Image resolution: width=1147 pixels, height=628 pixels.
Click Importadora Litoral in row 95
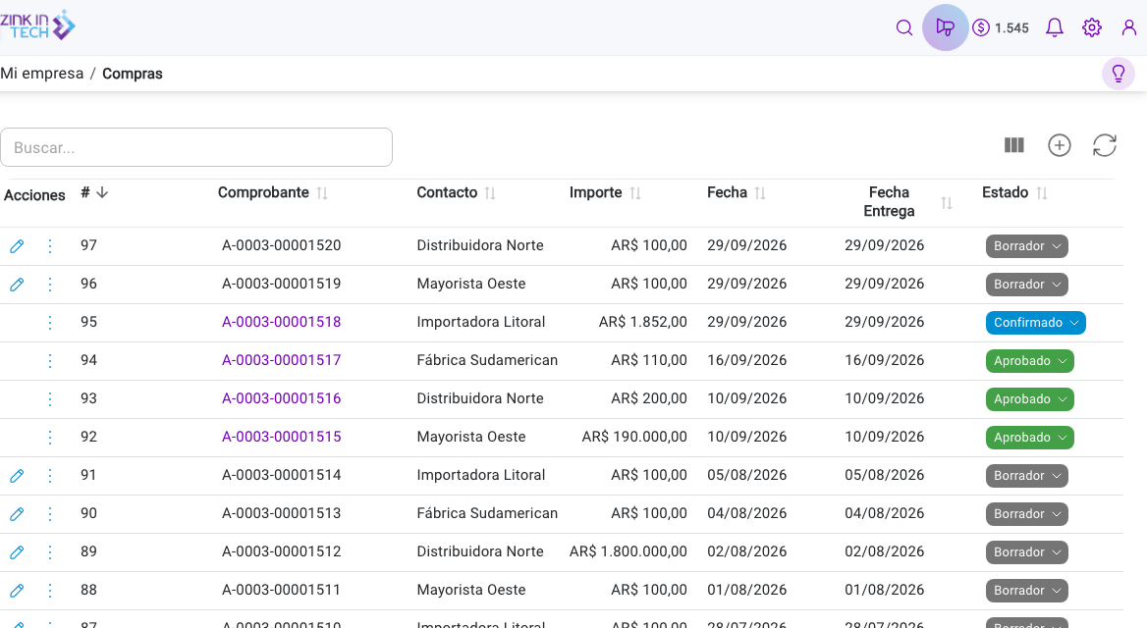(x=480, y=322)
